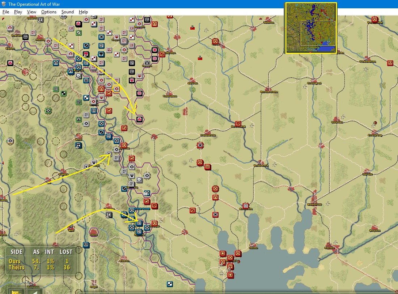Click the 'INT' column header
Image resolution: width=398 pixels, height=294 pixels.
point(50,252)
